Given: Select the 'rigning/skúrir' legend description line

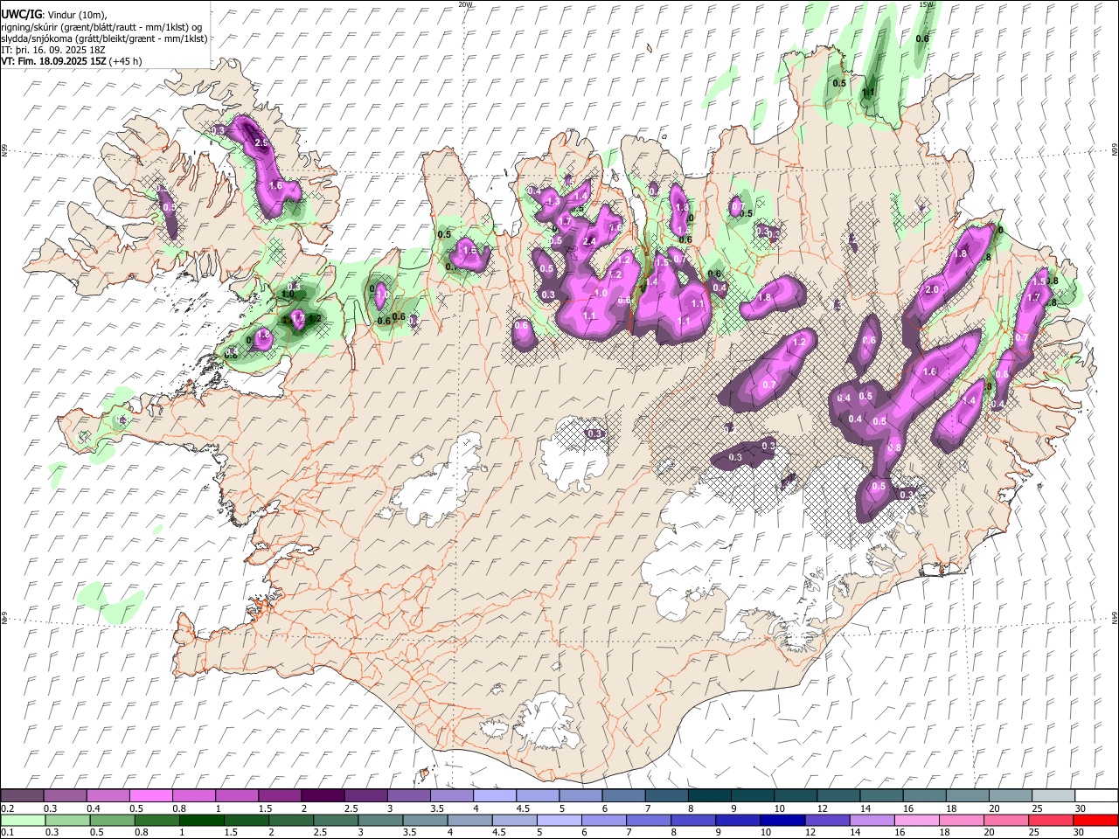Looking at the screenshot, I should coord(101,26).
